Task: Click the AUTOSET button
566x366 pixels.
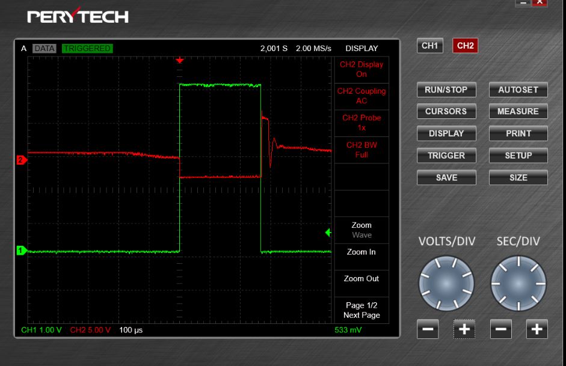Action: tap(518, 90)
